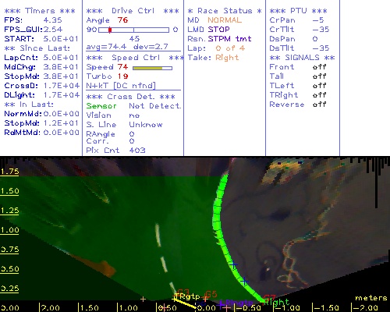
Task: Click the Front signal off indicator
Action: 319,67
